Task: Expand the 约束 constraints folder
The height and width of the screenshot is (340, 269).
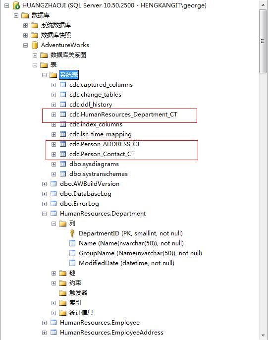Action: coord(54,283)
